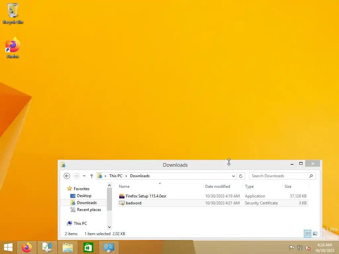Open the muted volume tray icon

point(308,247)
